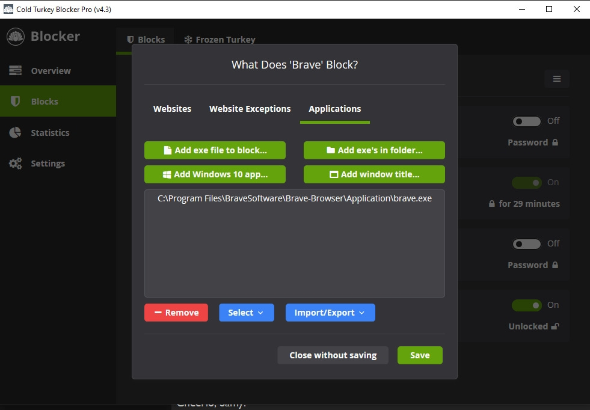Toggle the second Off switch above lower Password
Image resolution: width=590 pixels, height=410 pixels.
526,243
